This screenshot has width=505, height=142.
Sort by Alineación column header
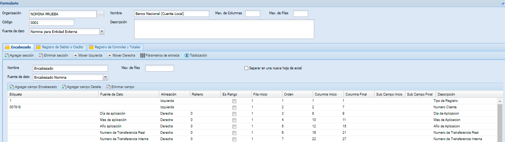[x=174, y=94]
